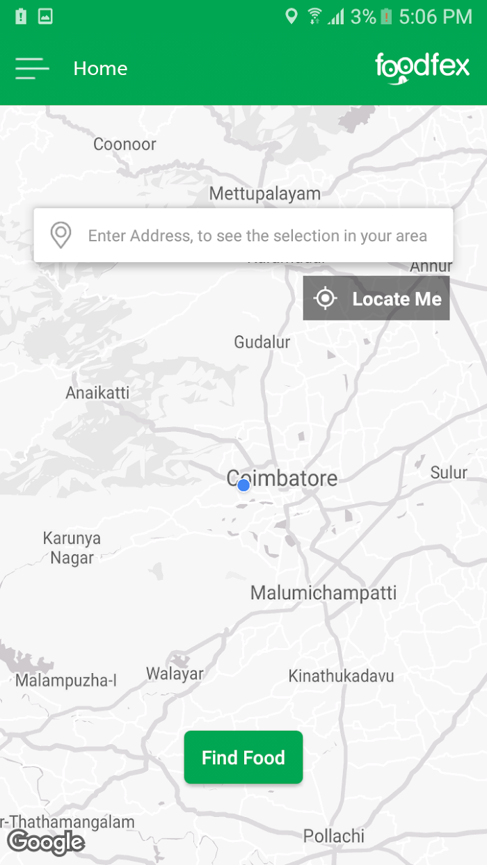487x865 pixels.
Task: Open the hamburger navigation menu
Action: point(33,68)
